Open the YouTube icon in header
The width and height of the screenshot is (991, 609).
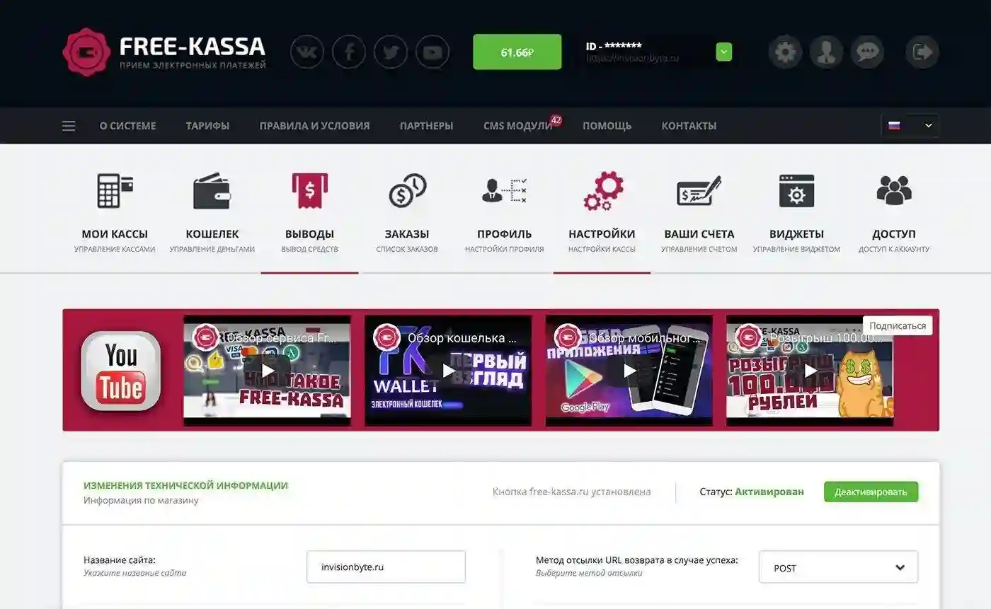point(433,52)
